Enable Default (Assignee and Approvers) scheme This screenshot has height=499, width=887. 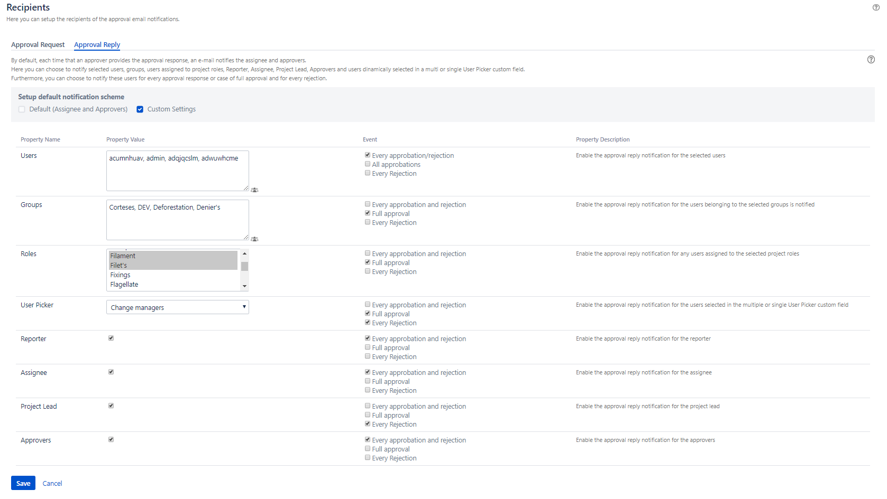(x=22, y=109)
